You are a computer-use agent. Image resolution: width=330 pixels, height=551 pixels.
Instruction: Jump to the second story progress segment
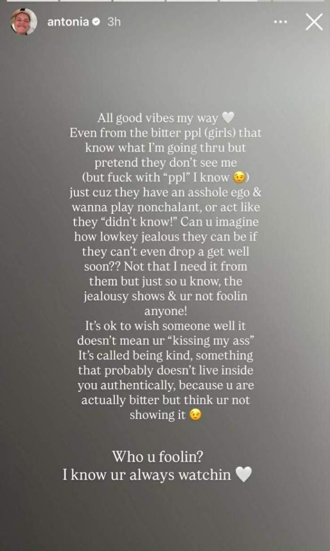pos(86,0)
